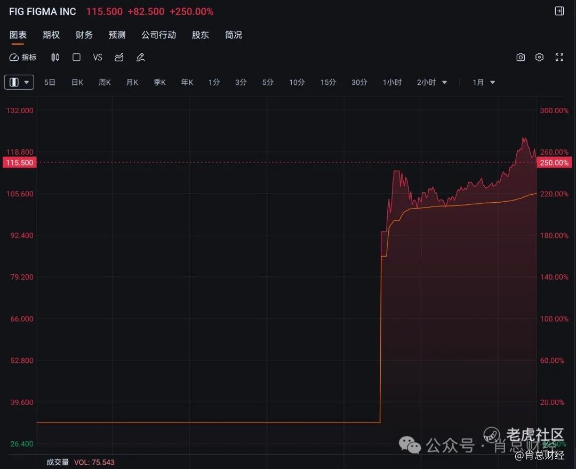Open the VS compare tool

coord(98,57)
